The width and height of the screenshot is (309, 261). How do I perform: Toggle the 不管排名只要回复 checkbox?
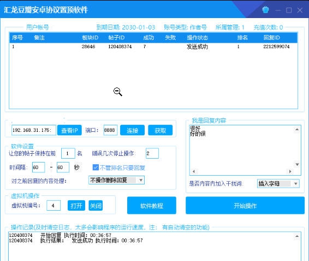(x=96, y=167)
